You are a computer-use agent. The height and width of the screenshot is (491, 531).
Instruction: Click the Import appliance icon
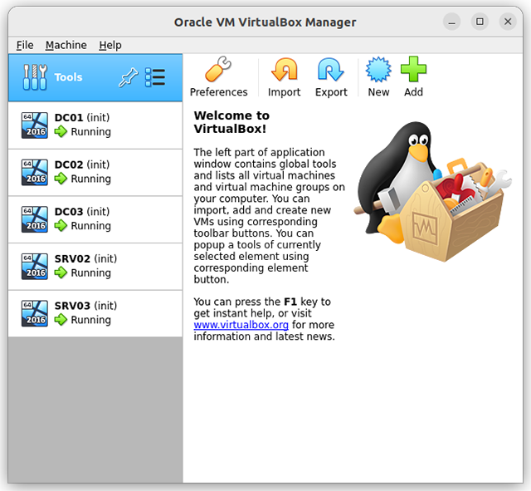click(284, 70)
